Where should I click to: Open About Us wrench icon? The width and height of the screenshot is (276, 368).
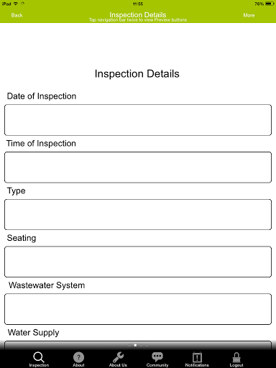tap(118, 357)
